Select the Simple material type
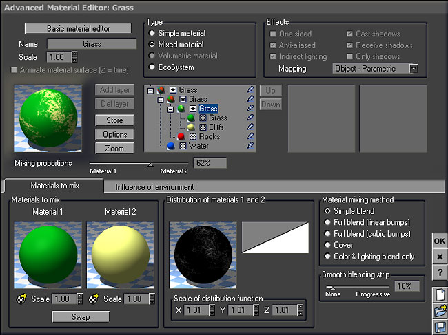The image size is (448, 335). click(x=152, y=33)
